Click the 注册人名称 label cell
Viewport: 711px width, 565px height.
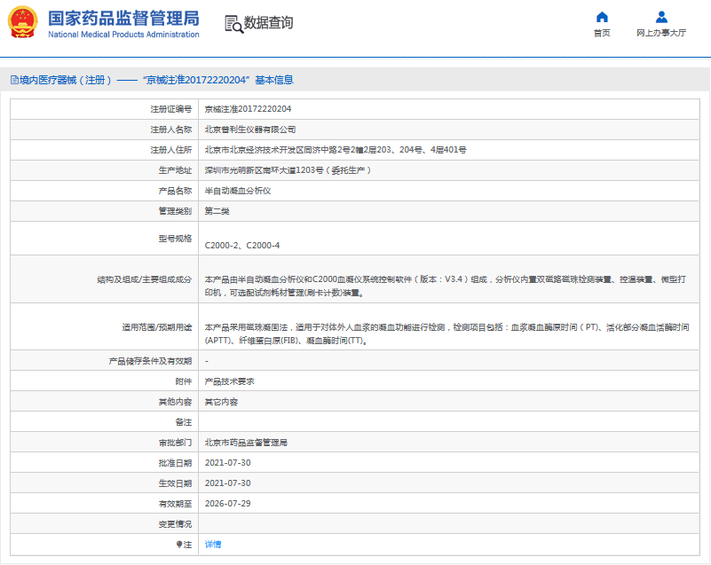coord(104,129)
